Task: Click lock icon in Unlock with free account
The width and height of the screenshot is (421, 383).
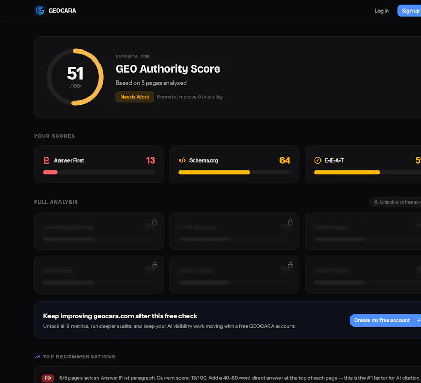Action: [376, 202]
